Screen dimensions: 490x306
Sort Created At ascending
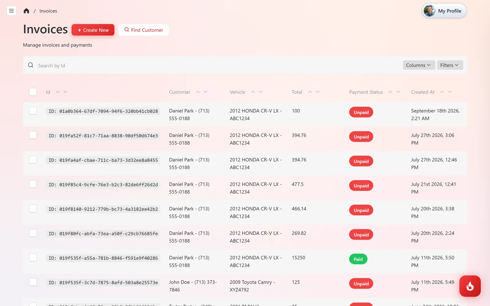click(442, 92)
